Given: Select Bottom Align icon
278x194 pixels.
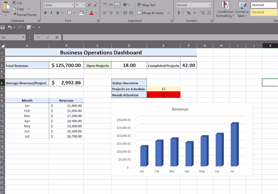Looking at the screenshot, I should (x=117, y=5).
